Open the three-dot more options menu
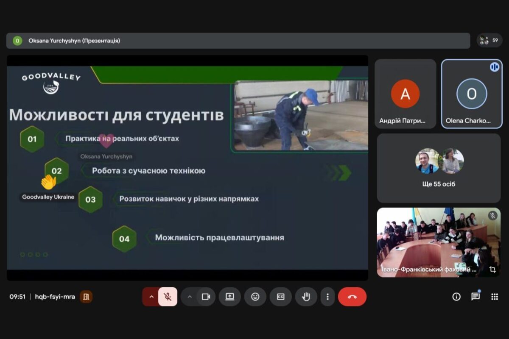Viewport: 509px width, 339px height. (327, 297)
